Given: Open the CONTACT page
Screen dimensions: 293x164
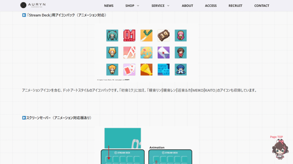Looking at the screenshot, I should pos(262,6).
